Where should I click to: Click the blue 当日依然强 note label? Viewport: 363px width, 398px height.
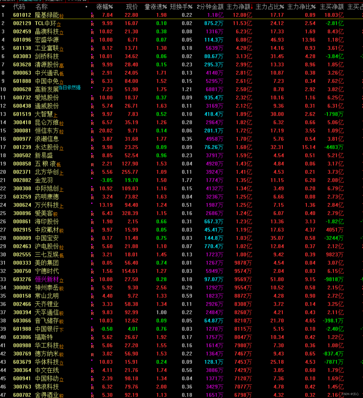point(69,87)
